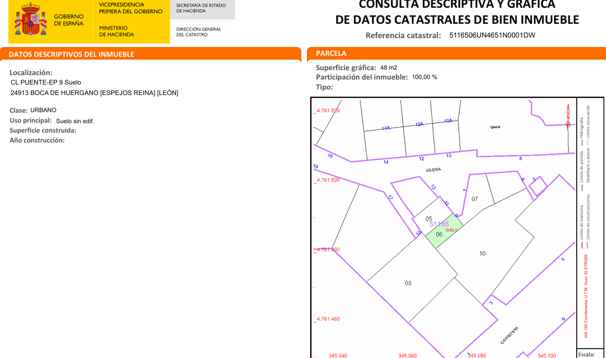Screen dimensions: 606x358
Task: Click the 'Año construcción:' label
Action: tap(37, 140)
